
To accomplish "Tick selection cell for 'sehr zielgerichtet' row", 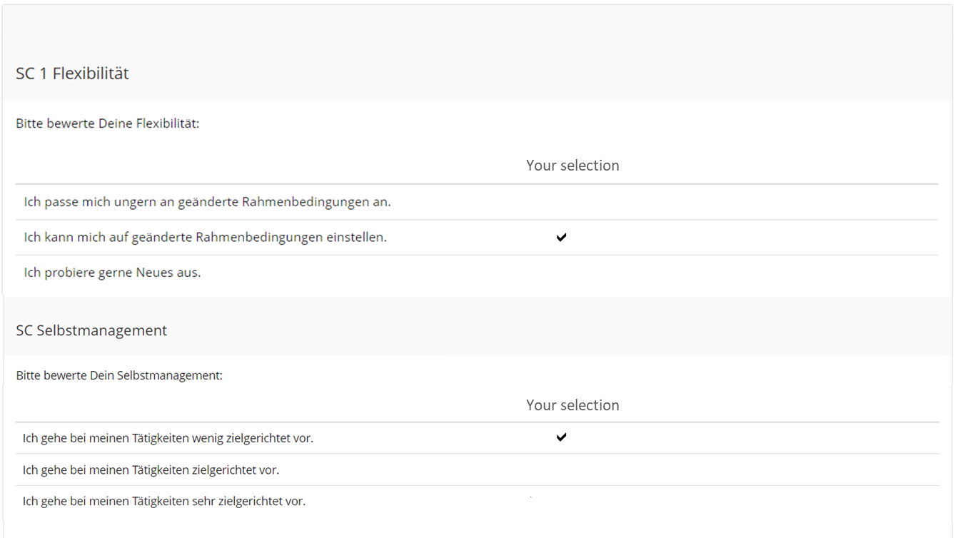I will click(561, 502).
